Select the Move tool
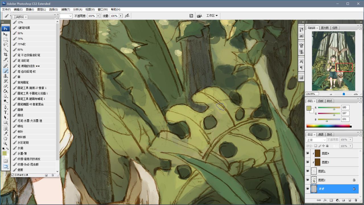The height and width of the screenshot is (205, 364). (5, 34)
